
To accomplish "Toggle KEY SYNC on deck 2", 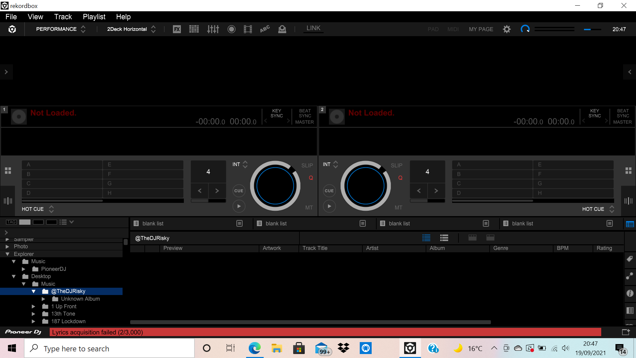I will [x=595, y=113].
